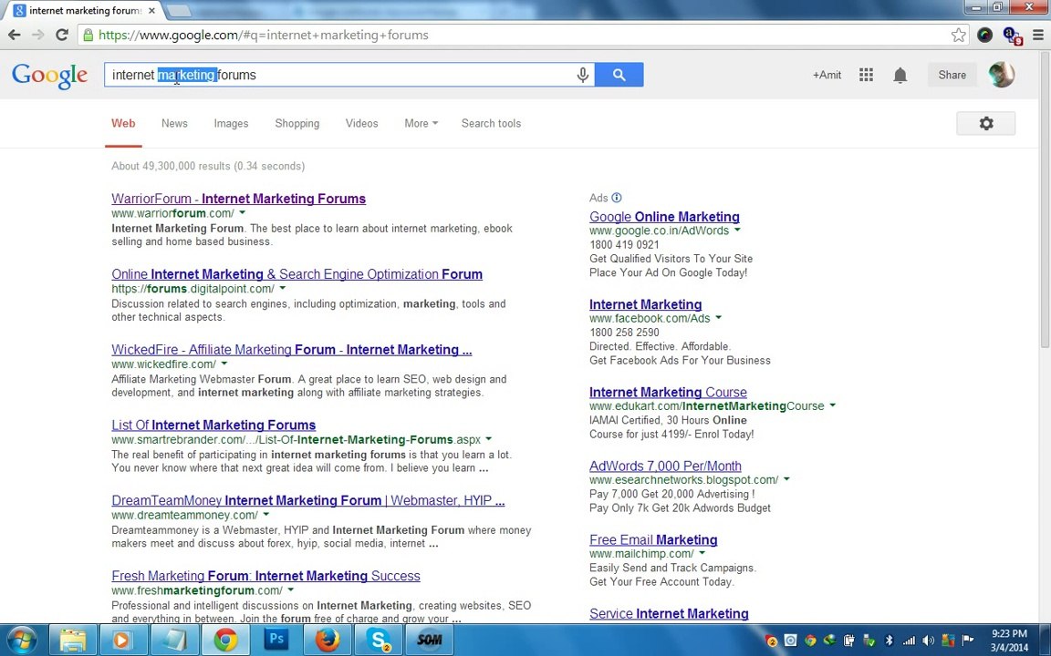Click the vertical page scrollbar

pos(1045,200)
